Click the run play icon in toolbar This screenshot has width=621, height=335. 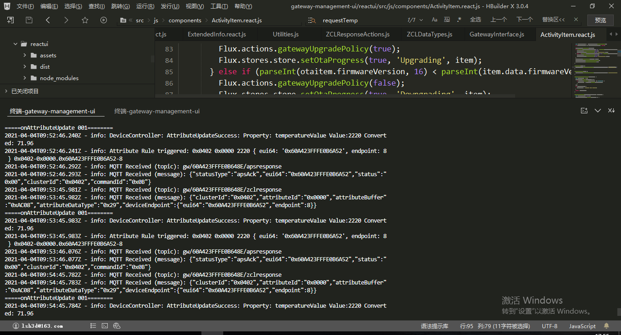click(104, 20)
